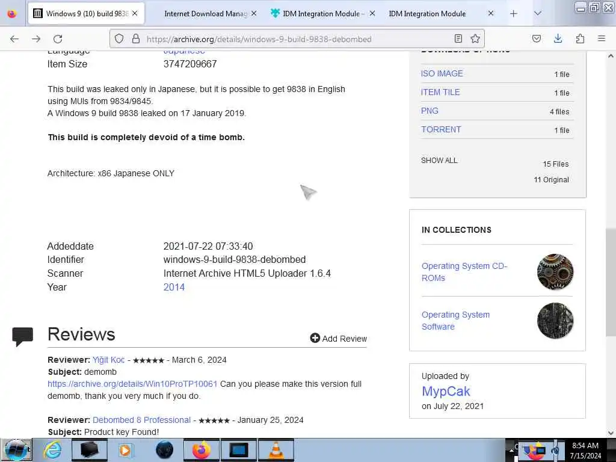
Task: Close the Internet Download Manager tab
Action: [254, 13]
